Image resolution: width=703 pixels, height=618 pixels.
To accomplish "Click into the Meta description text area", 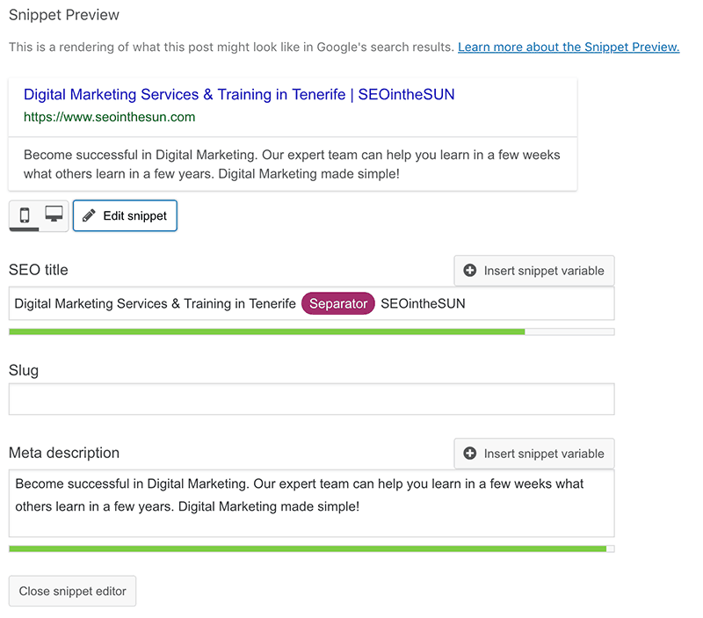I will pyautogui.click(x=312, y=504).
